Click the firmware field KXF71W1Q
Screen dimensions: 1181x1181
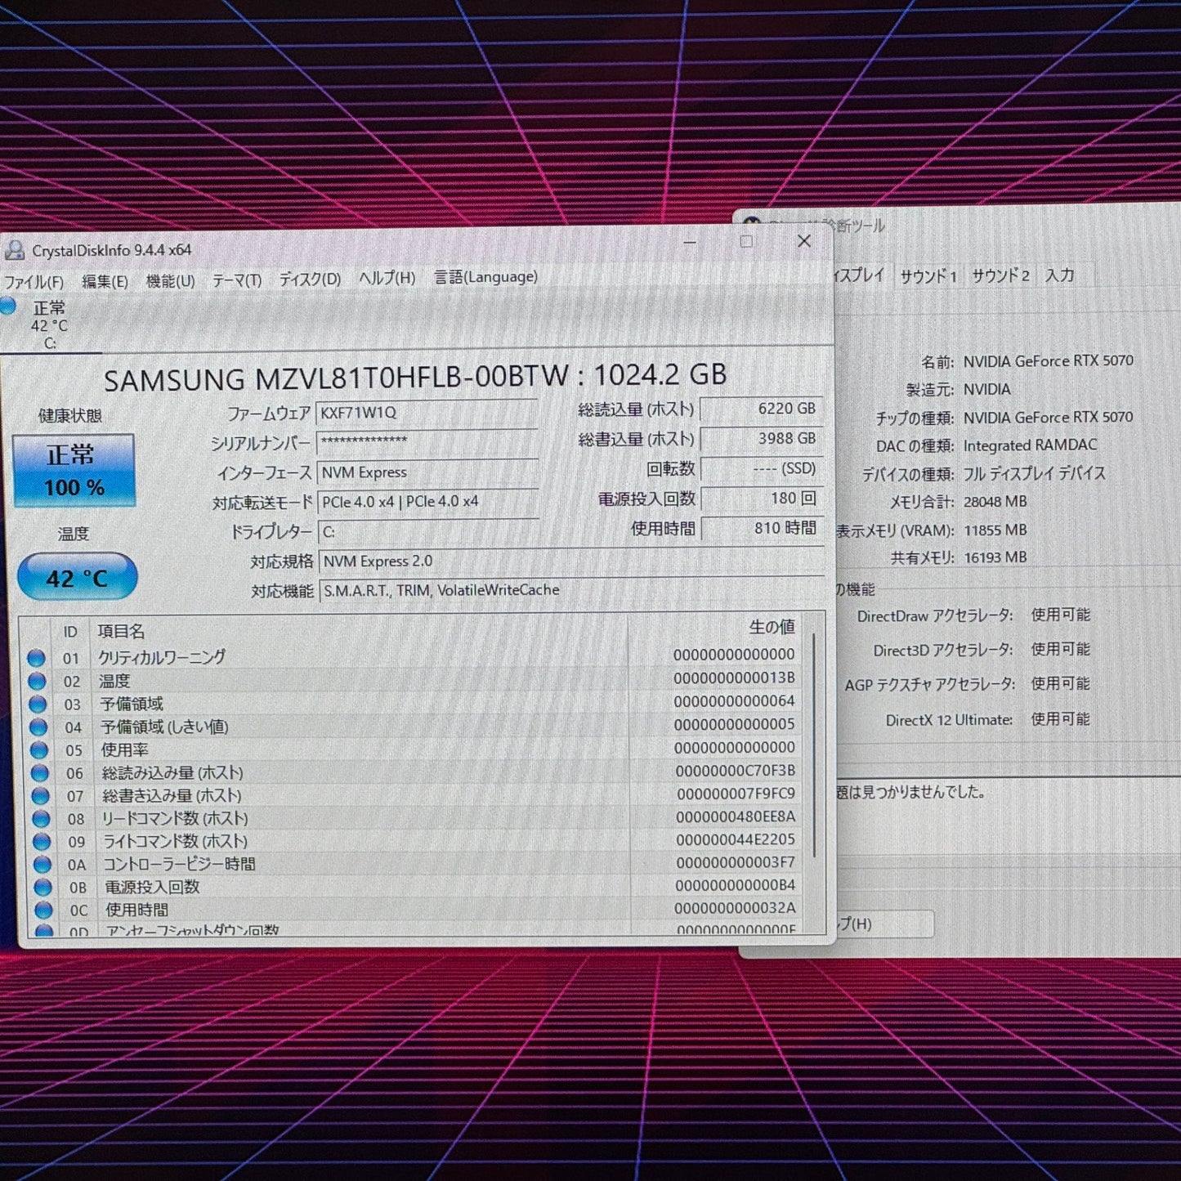point(427,413)
